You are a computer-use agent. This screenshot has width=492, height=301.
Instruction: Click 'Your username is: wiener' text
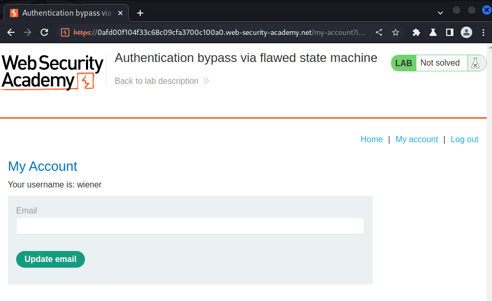coord(55,185)
